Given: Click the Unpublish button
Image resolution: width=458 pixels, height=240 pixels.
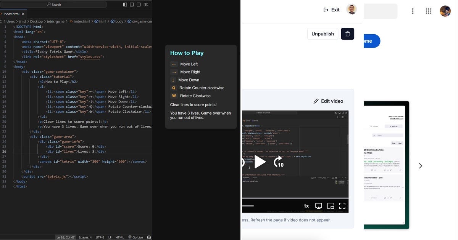Looking at the screenshot, I should click(x=323, y=34).
